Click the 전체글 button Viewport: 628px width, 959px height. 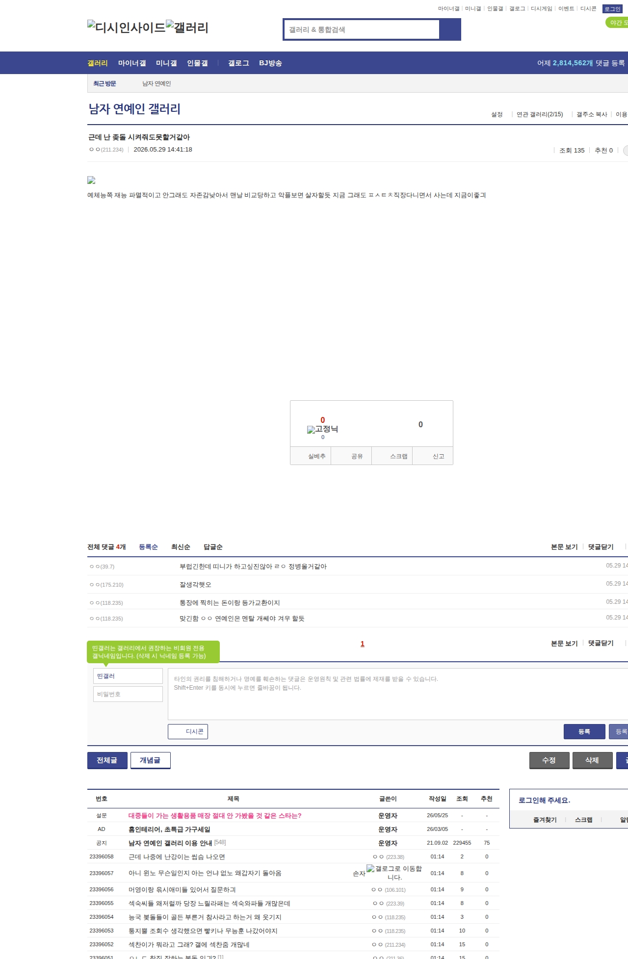click(107, 760)
